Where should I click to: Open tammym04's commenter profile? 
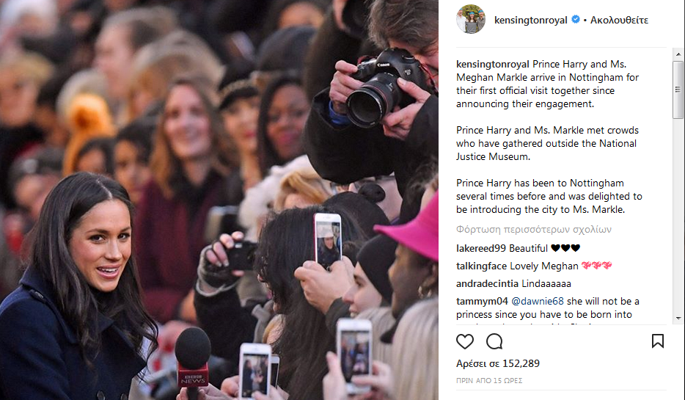482,302
